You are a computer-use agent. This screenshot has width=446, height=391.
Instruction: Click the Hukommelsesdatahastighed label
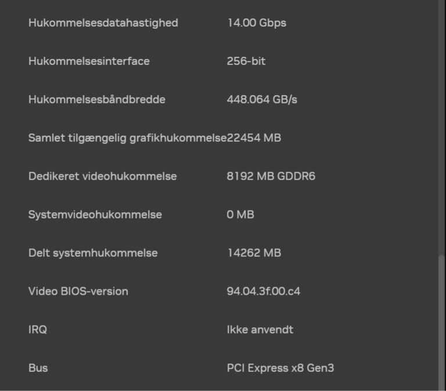103,23
